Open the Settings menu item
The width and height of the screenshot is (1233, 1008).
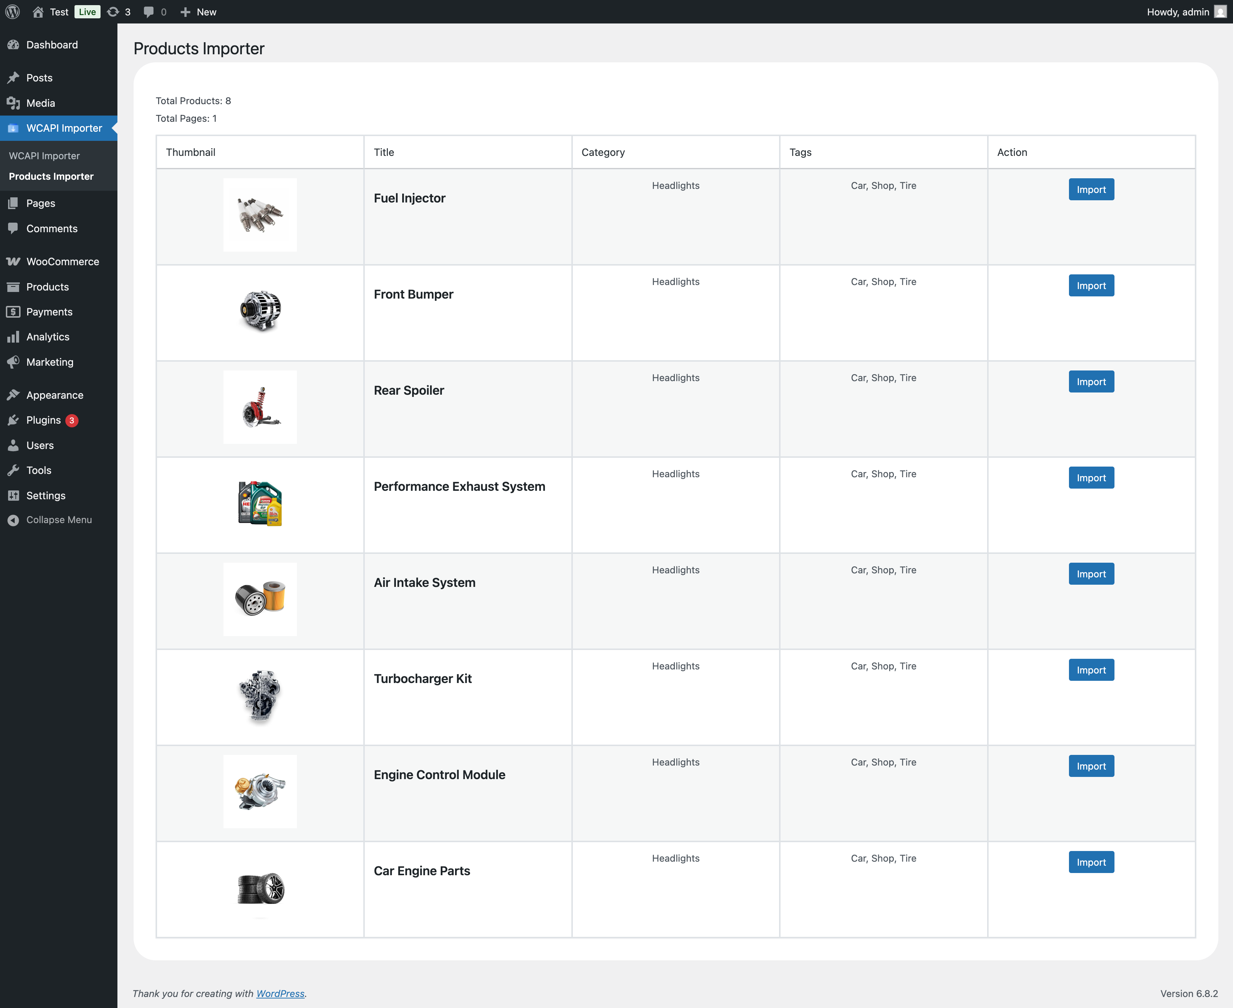coord(46,495)
